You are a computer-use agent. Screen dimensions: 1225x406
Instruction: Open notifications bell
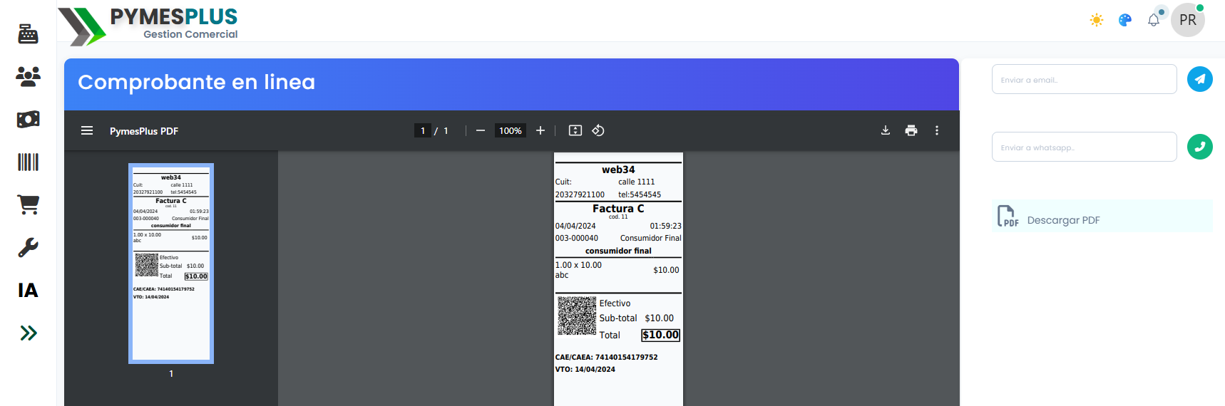(x=1154, y=20)
